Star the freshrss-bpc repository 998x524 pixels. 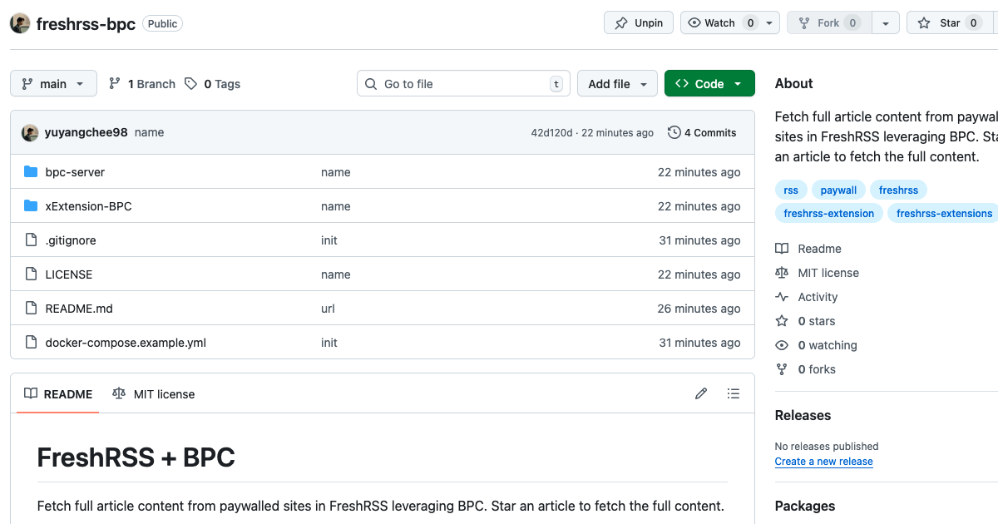click(x=941, y=23)
